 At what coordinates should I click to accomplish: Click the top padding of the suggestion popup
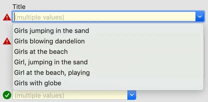coord(108,25)
